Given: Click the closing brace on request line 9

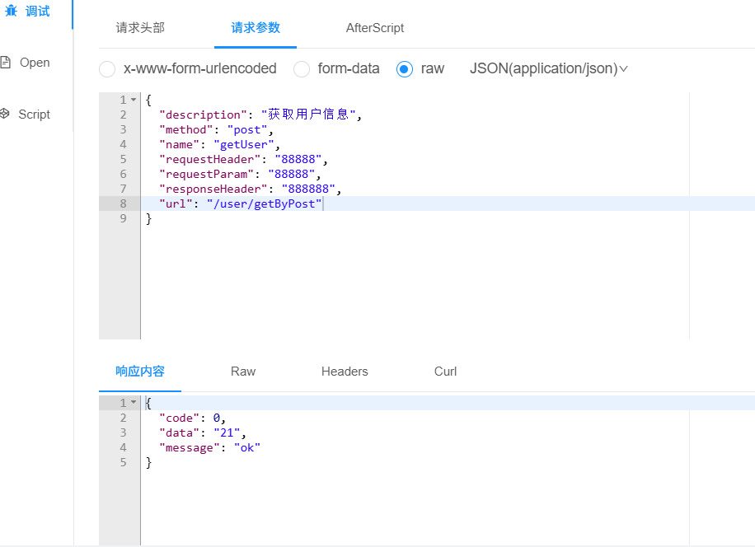Looking at the screenshot, I should point(149,218).
